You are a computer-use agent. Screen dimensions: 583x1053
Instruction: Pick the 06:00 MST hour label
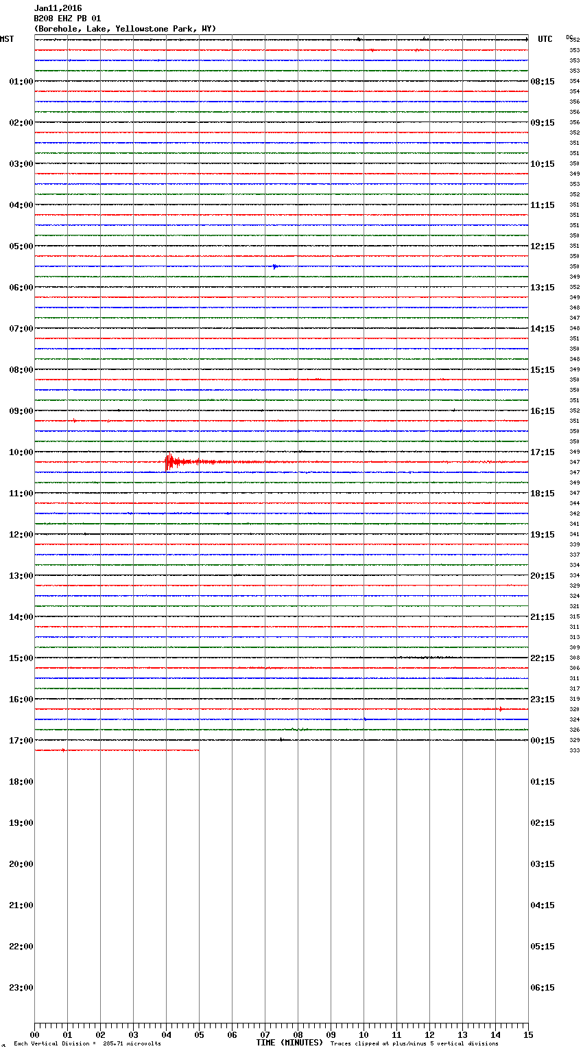point(21,288)
